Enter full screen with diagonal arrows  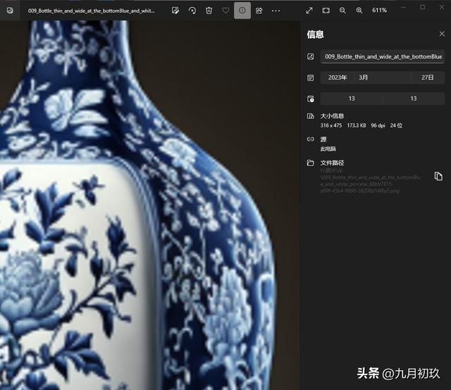pyautogui.click(x=309, y=11)
